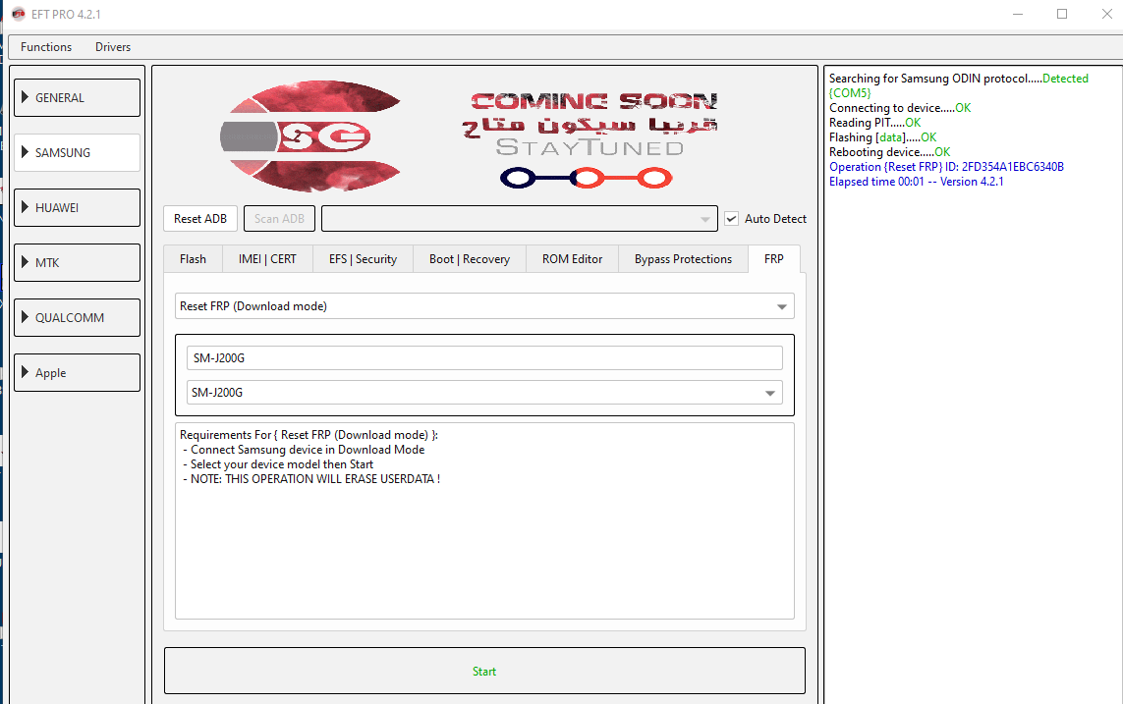Switch to the ROM Editor tab
This screenshot has height=704, width=1123.
point(572,259)
